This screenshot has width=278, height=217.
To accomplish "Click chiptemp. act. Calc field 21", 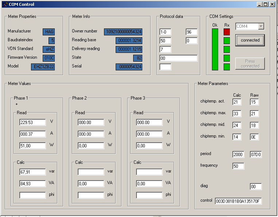I will point(237,102).
